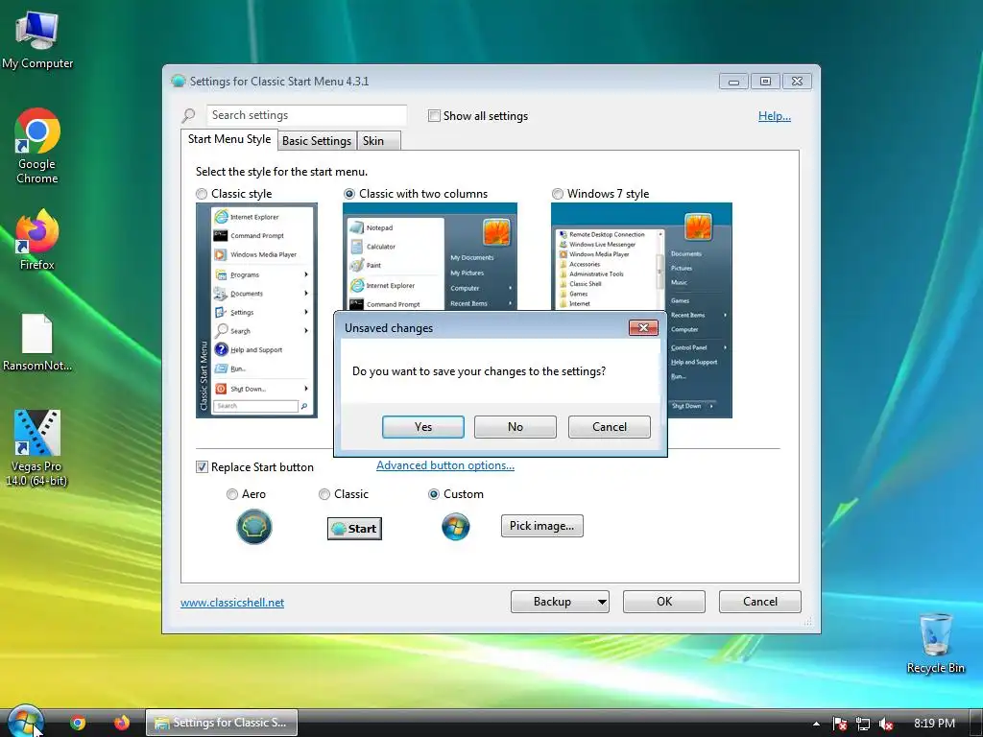This screenshot has height=737, width=983.
Task: Select the Classic style radio button
Action: coord(202,194)
